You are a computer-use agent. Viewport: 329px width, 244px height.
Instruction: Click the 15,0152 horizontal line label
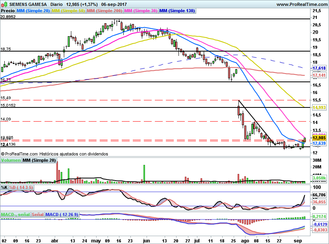coord(8,105)
